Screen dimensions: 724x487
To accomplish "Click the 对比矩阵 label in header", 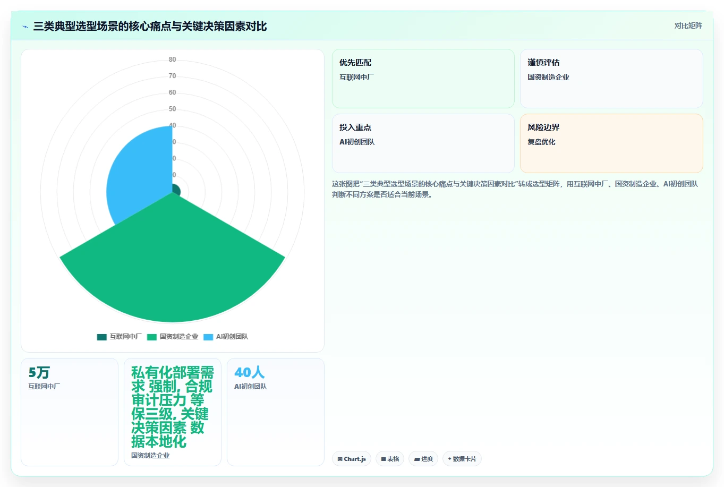I will [688, 25].
